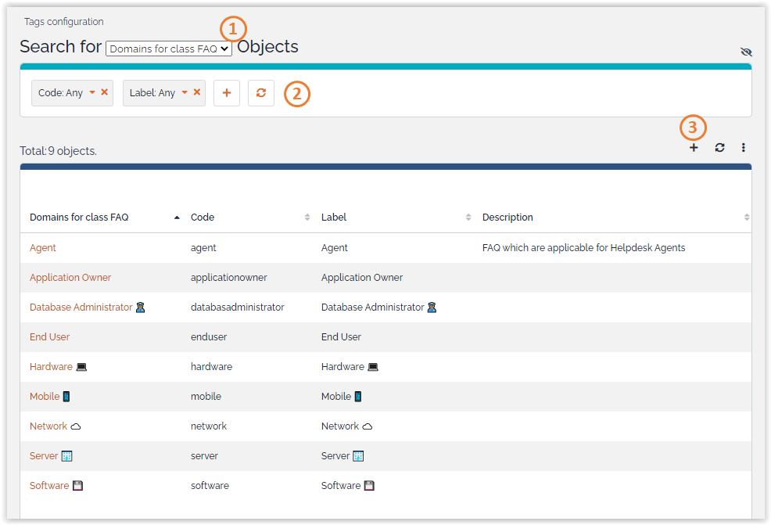Reload the search criteria with refresh button
The height and width of the screenshot is (525, 771).
261,93
